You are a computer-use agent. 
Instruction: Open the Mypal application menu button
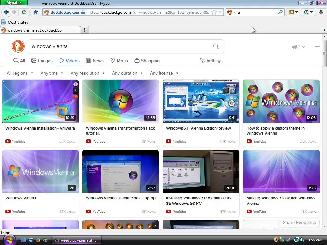coord(14,3)
